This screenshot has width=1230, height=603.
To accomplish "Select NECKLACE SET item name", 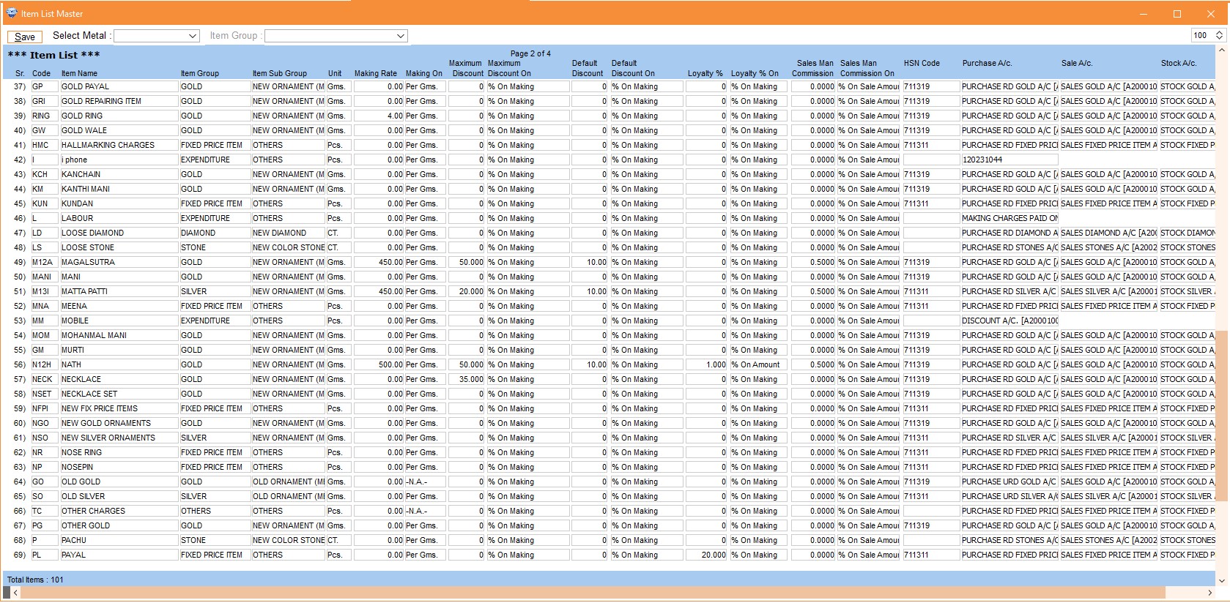I will [119, 394].
